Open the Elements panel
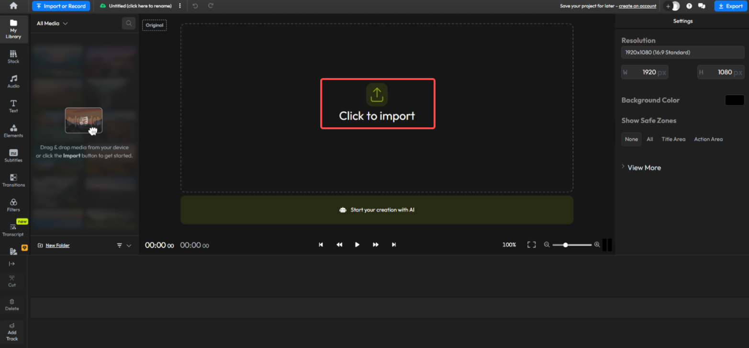749x348 pixels. coord(13,131)
